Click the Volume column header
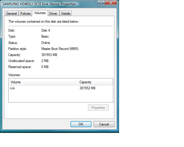Viewport: 184px width, 147px height. pyautogui.click(x=43, y=82)
